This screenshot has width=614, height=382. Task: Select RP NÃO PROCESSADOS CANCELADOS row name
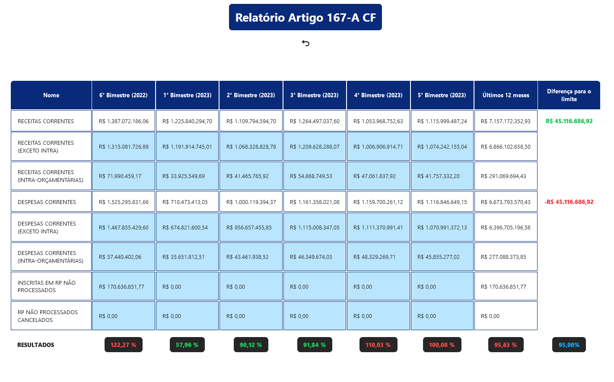coord(51,316)
